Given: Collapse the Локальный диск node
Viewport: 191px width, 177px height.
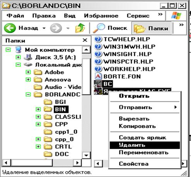Looking at the screenshot, I should [x=18, y=65].
